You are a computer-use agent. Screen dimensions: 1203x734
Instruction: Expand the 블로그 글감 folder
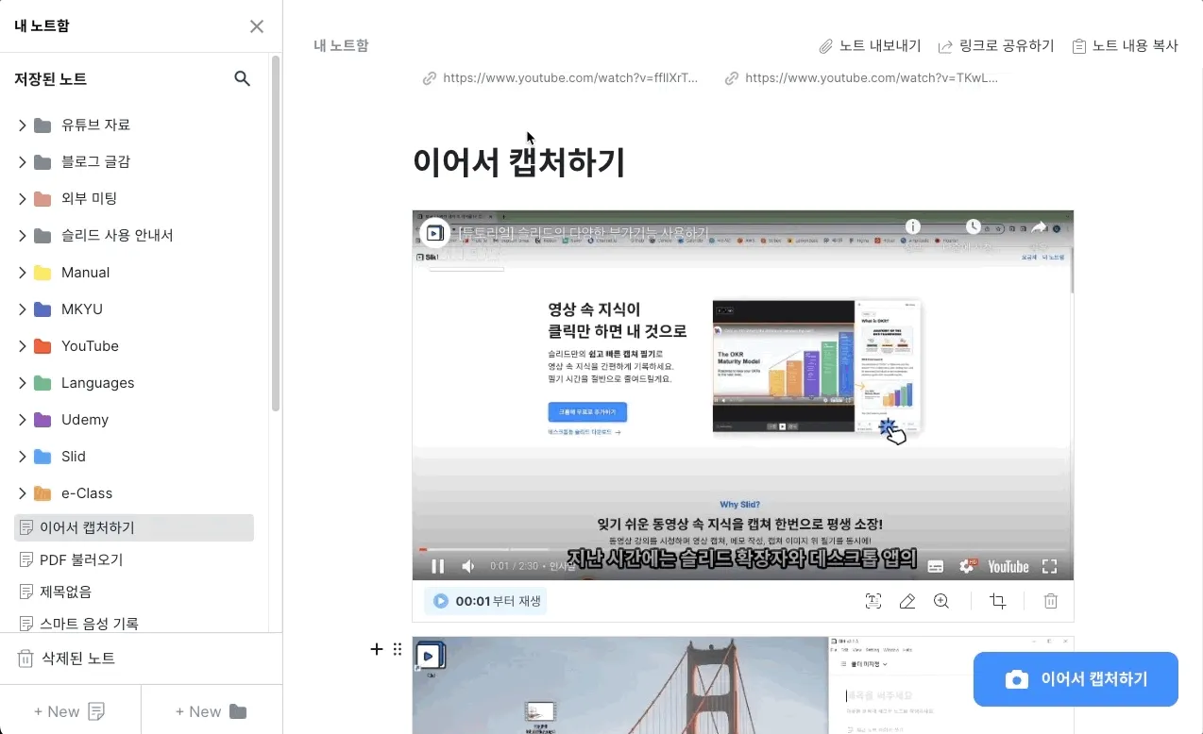click(22, 161)
